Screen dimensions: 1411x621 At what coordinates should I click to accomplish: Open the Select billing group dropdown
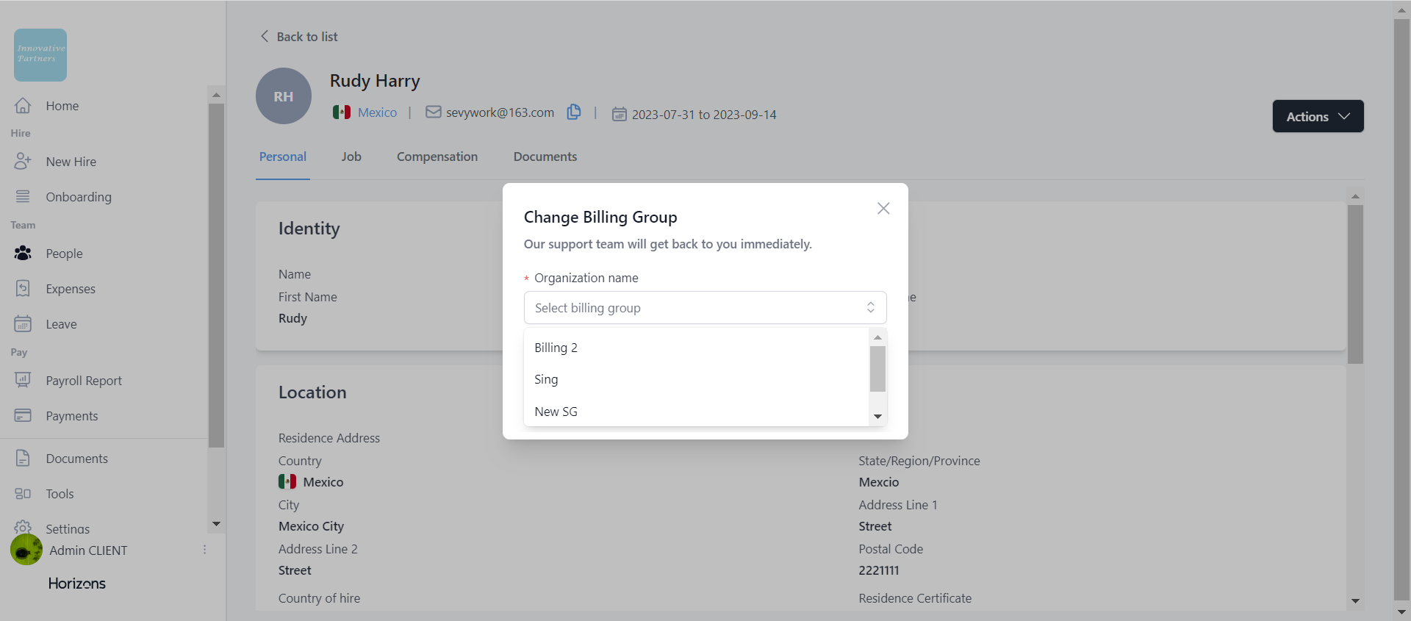tap(704, 308)
